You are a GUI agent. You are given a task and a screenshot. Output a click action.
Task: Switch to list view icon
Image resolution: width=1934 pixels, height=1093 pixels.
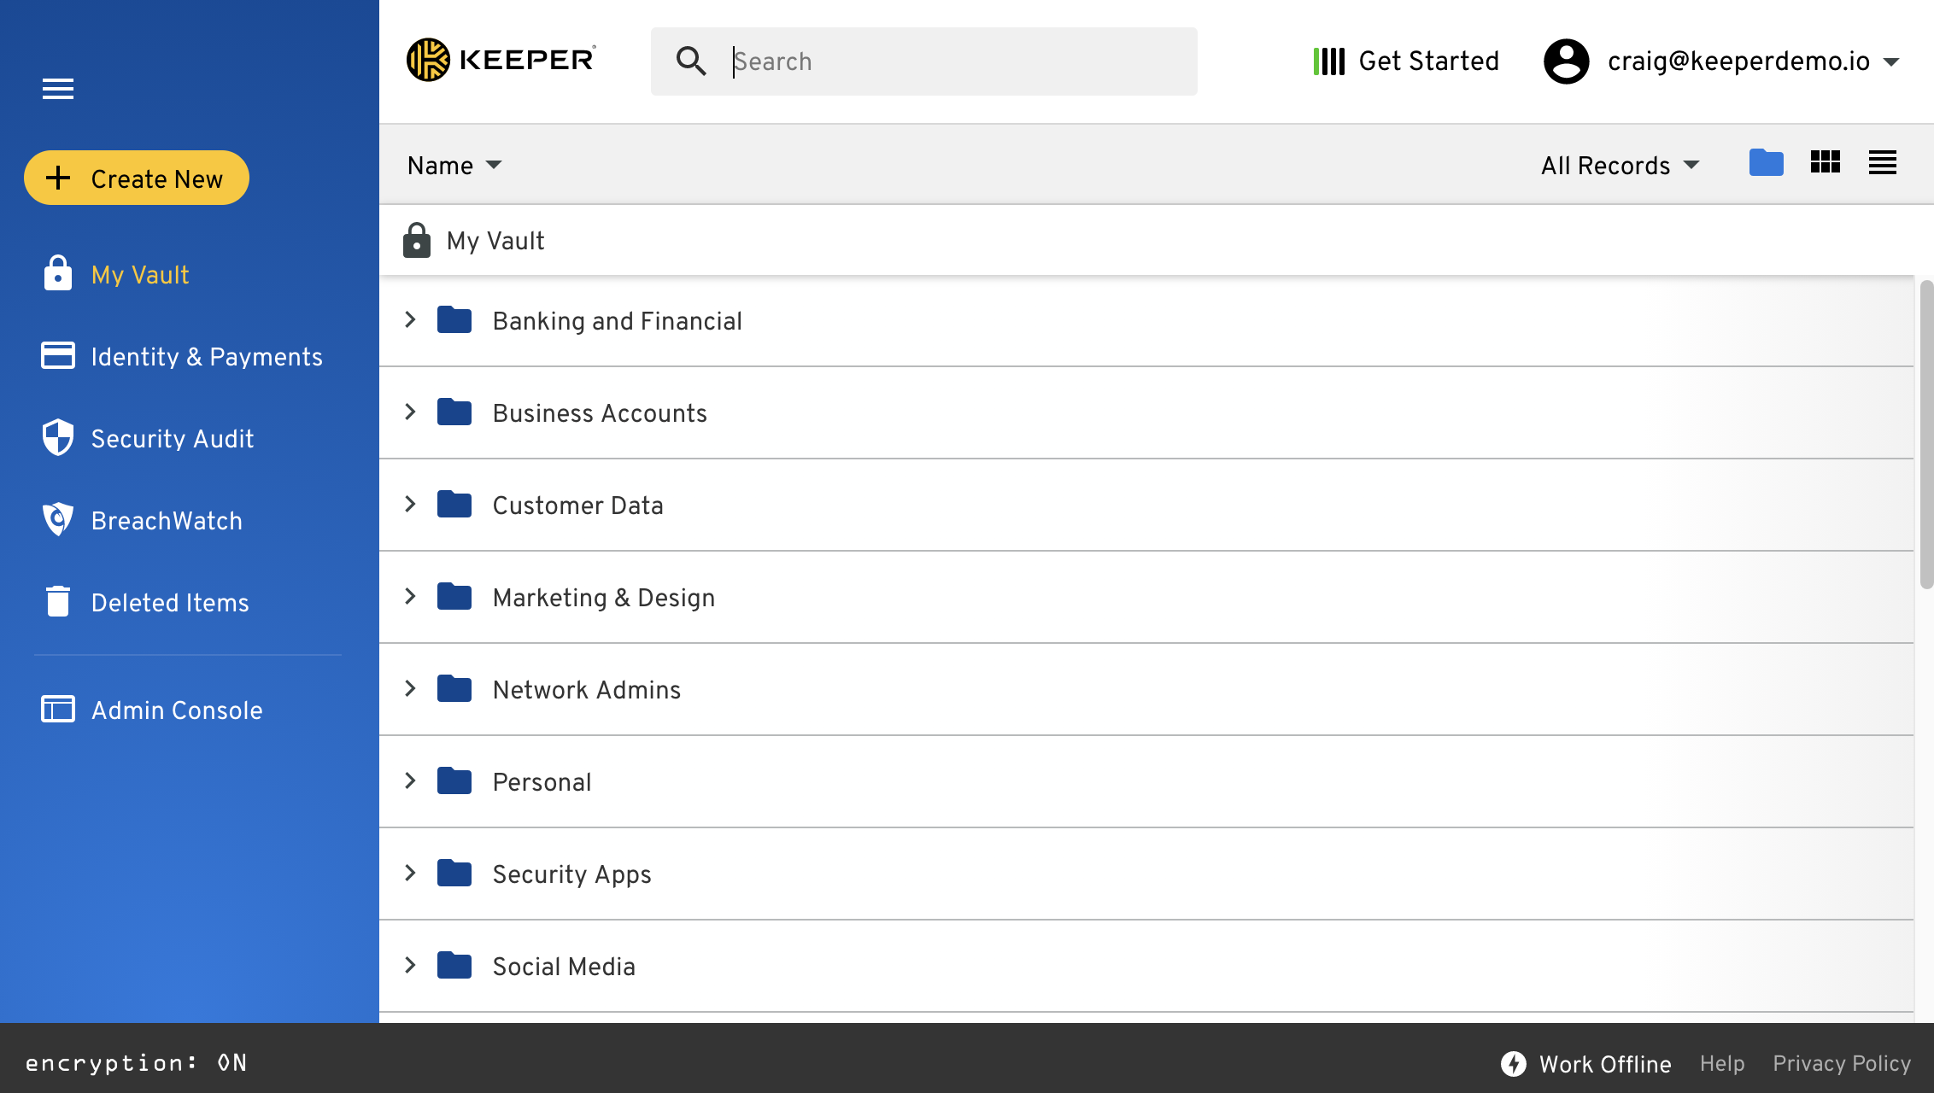tap(1883, 162)
